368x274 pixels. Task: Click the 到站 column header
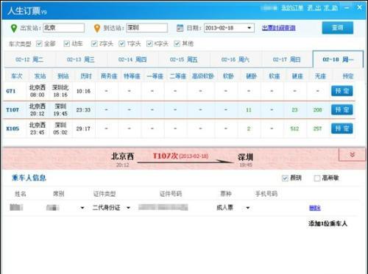coord(63,76)
